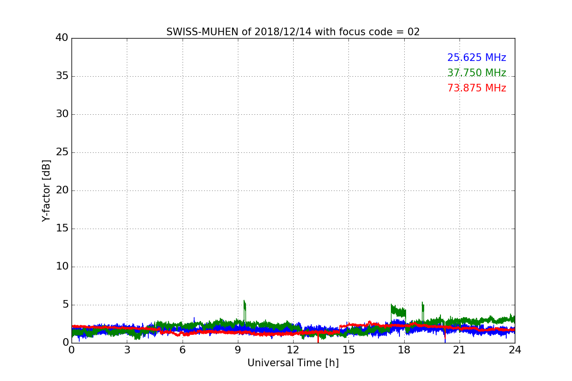Select the red '73.875 MHz' legend label
The height and width of the screenshot is (381, 572).
tap(477, 88)
